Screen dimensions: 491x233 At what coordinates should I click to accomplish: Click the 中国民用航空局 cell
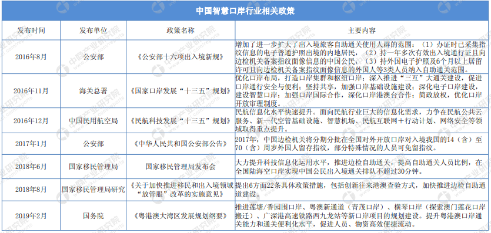click(x=93, y=120)
